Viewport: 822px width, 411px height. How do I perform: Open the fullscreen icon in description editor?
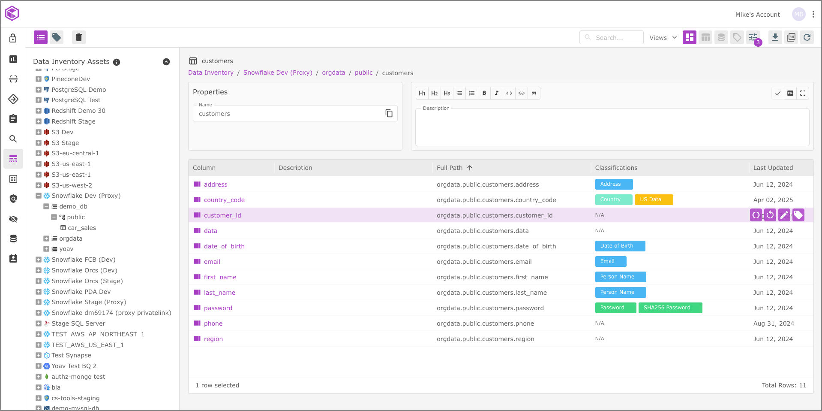click(x=803, y=93)
